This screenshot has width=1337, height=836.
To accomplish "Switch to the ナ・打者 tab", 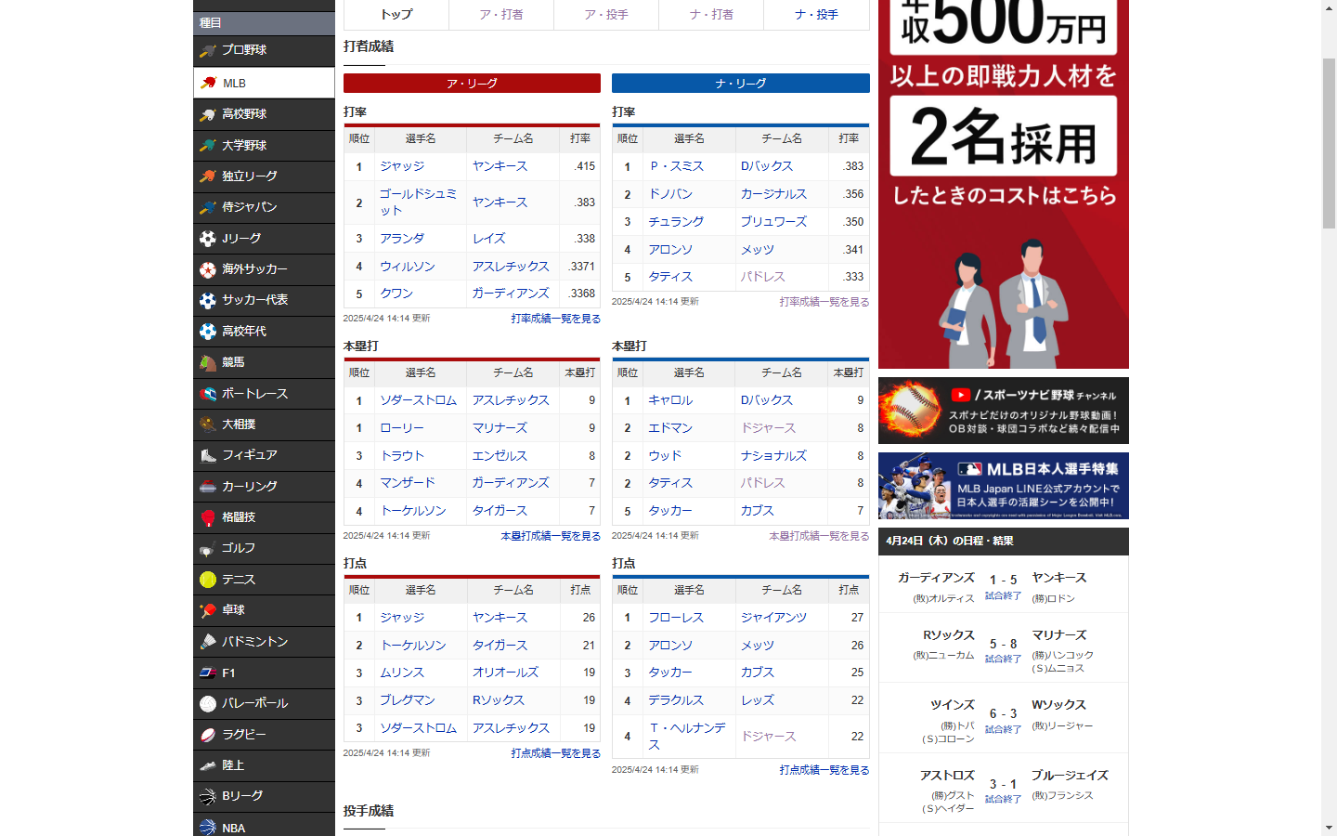I will coord(711,15).
